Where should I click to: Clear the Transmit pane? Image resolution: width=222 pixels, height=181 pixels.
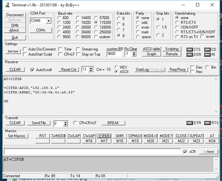(x=15, y=123)
